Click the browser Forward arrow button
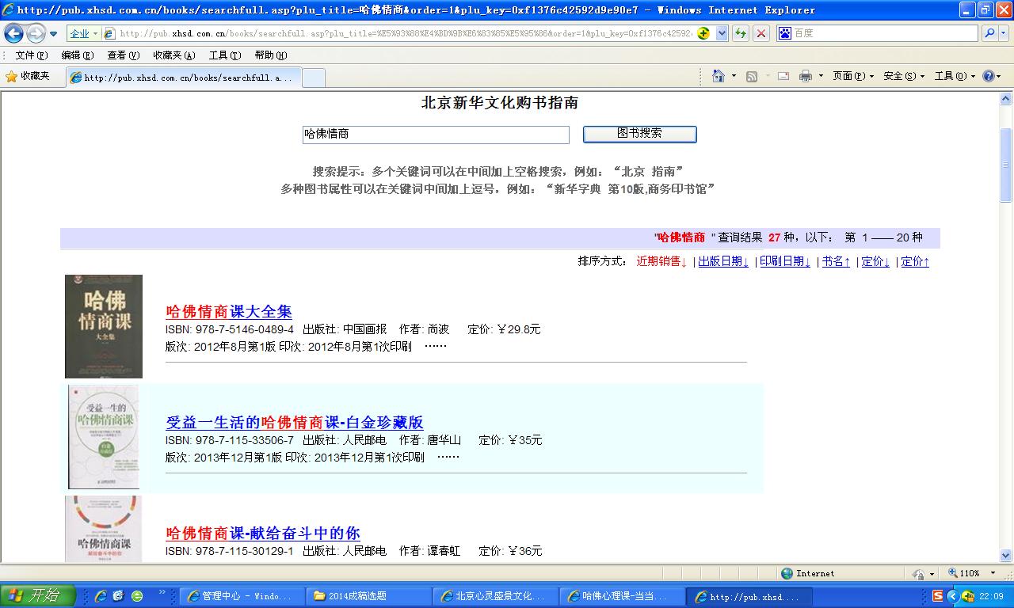Image resolution: width=1014 pixels, height=608 pixels. (x=36, y=33)
